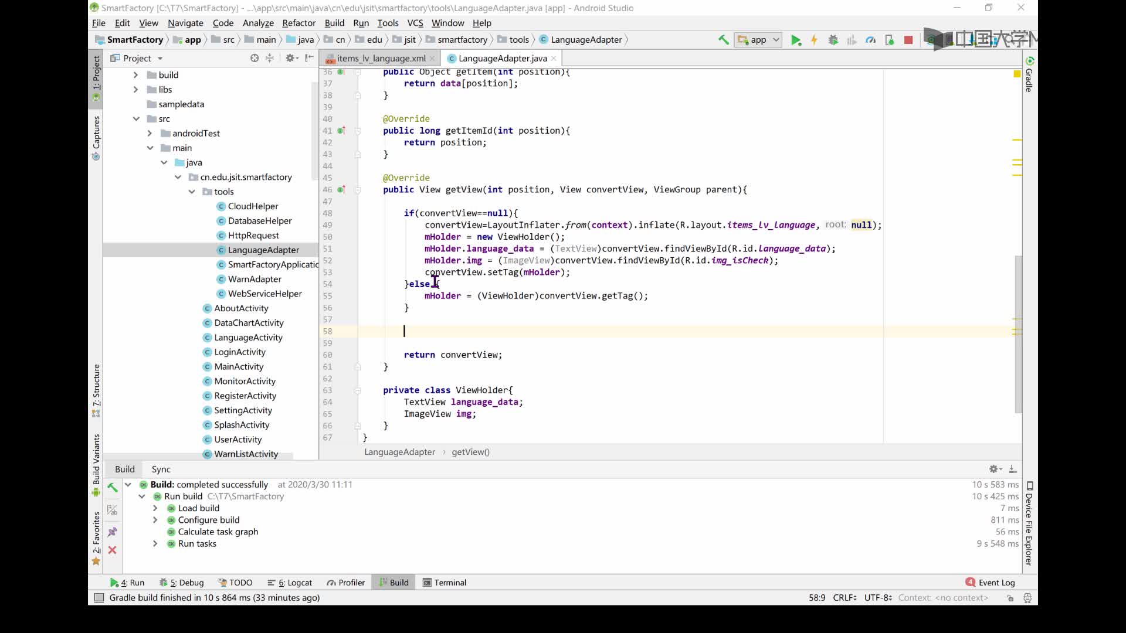Viewport: 1126px width, 633px height.
Task: Click the Stop running app icon
Action: 910,39
